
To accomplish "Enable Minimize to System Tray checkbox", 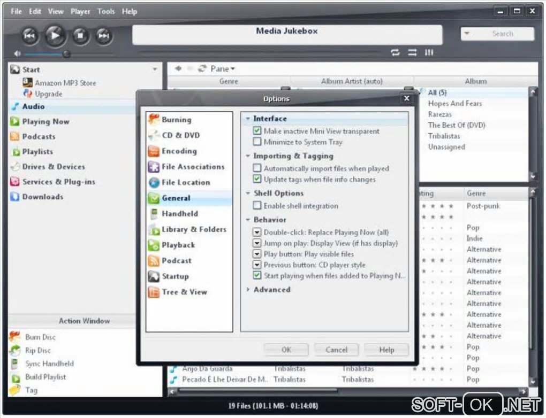I will [257, 142].
